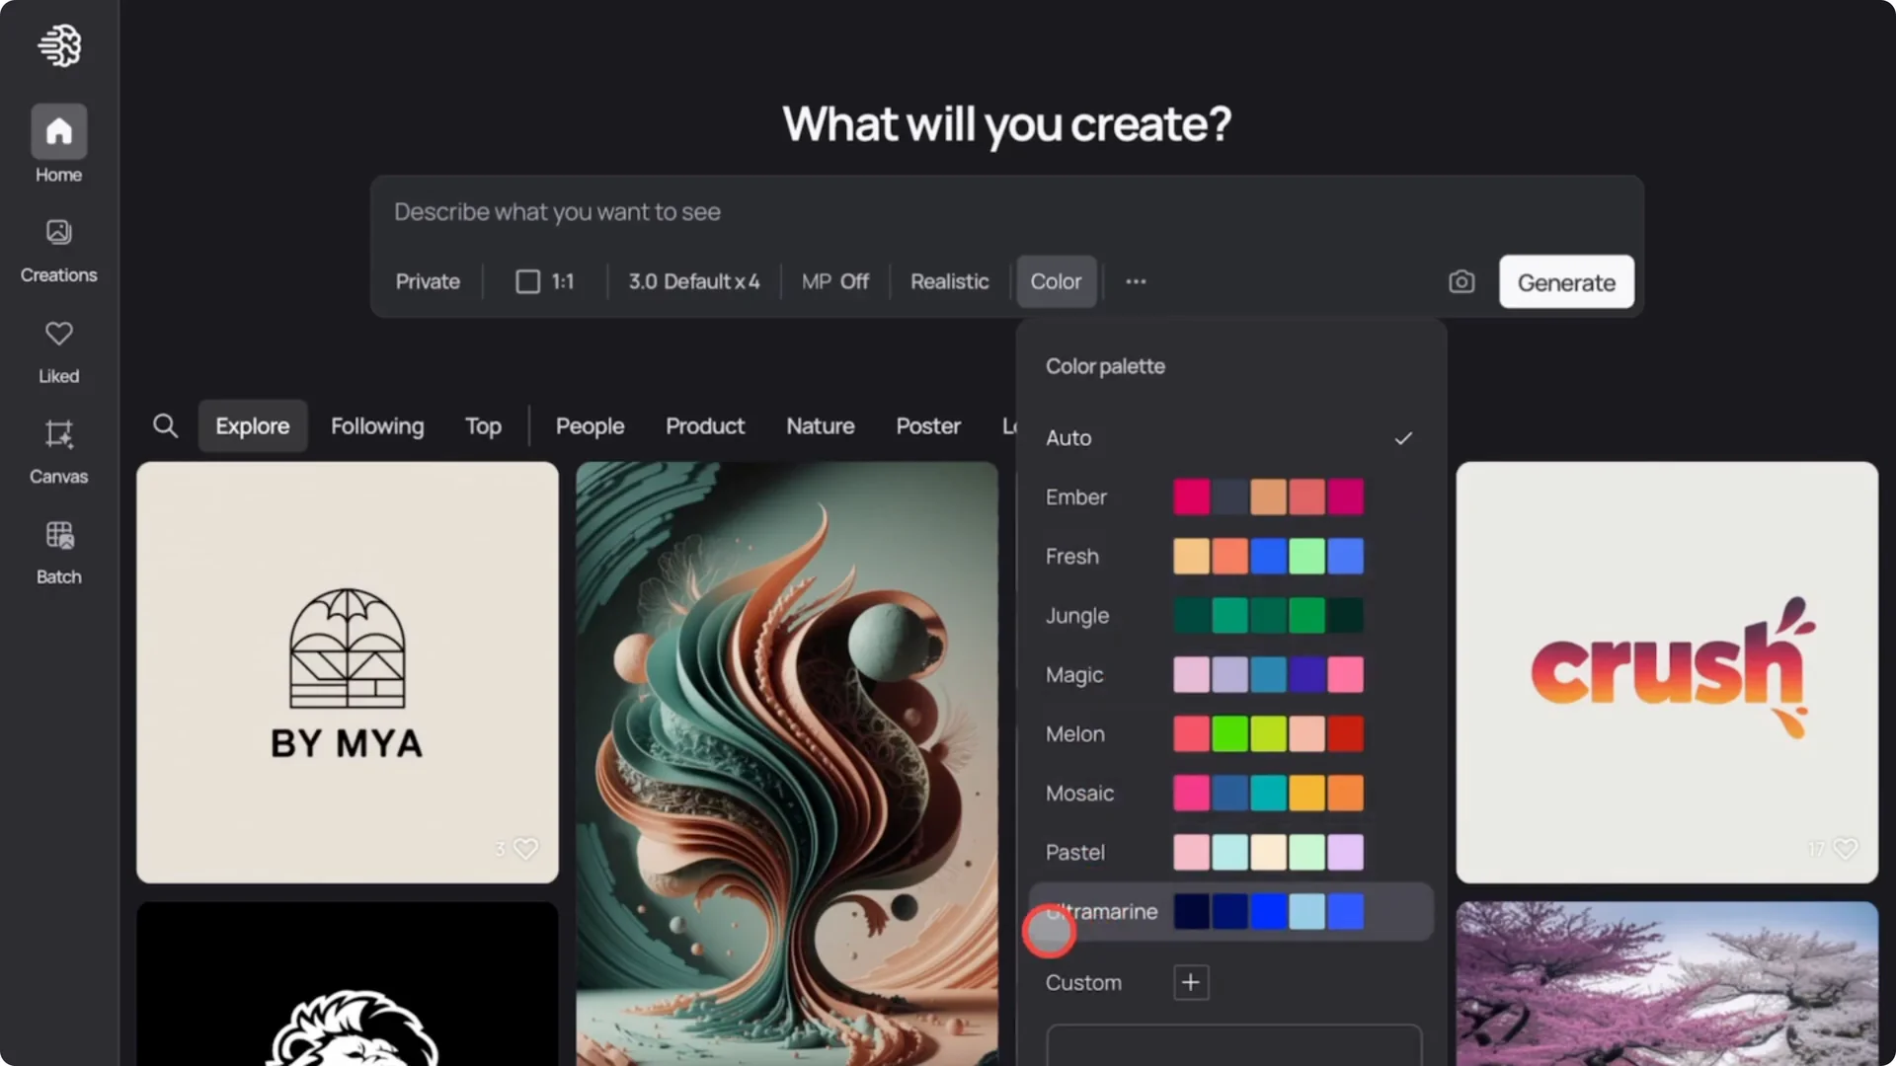Image resolution: width=1896 pixels, height=1066 pixels.
Task: Open the Creations panel
Action: tap(58, 247)
